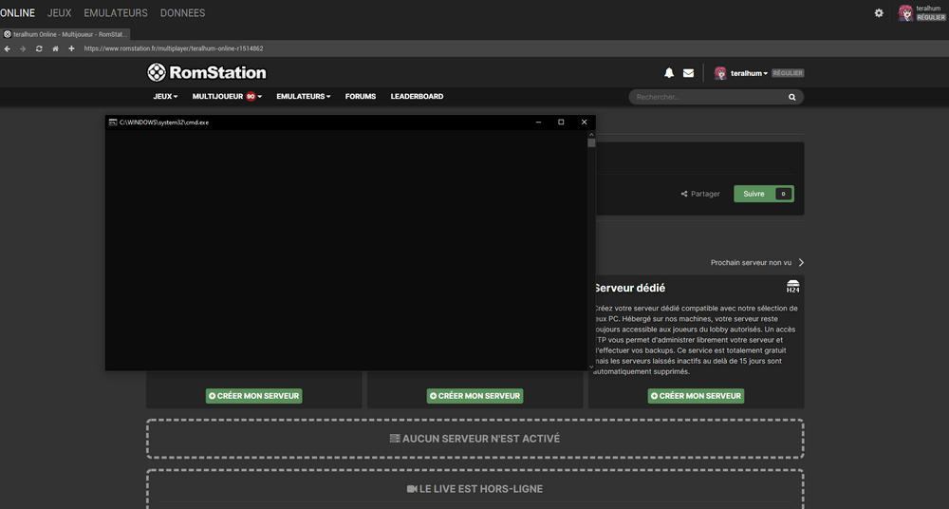The height and width of the screenshot is (509, 949).
Task: Expand the MULTIJOUEUR dropdown menu
Action: point(227,97)
